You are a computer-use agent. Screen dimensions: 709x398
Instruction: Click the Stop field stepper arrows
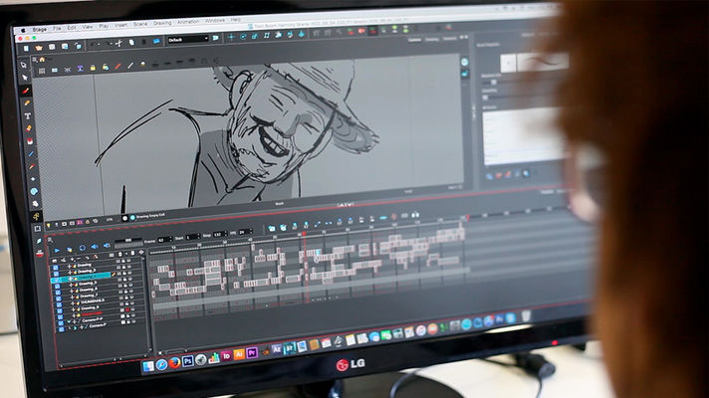click(226, 235)
